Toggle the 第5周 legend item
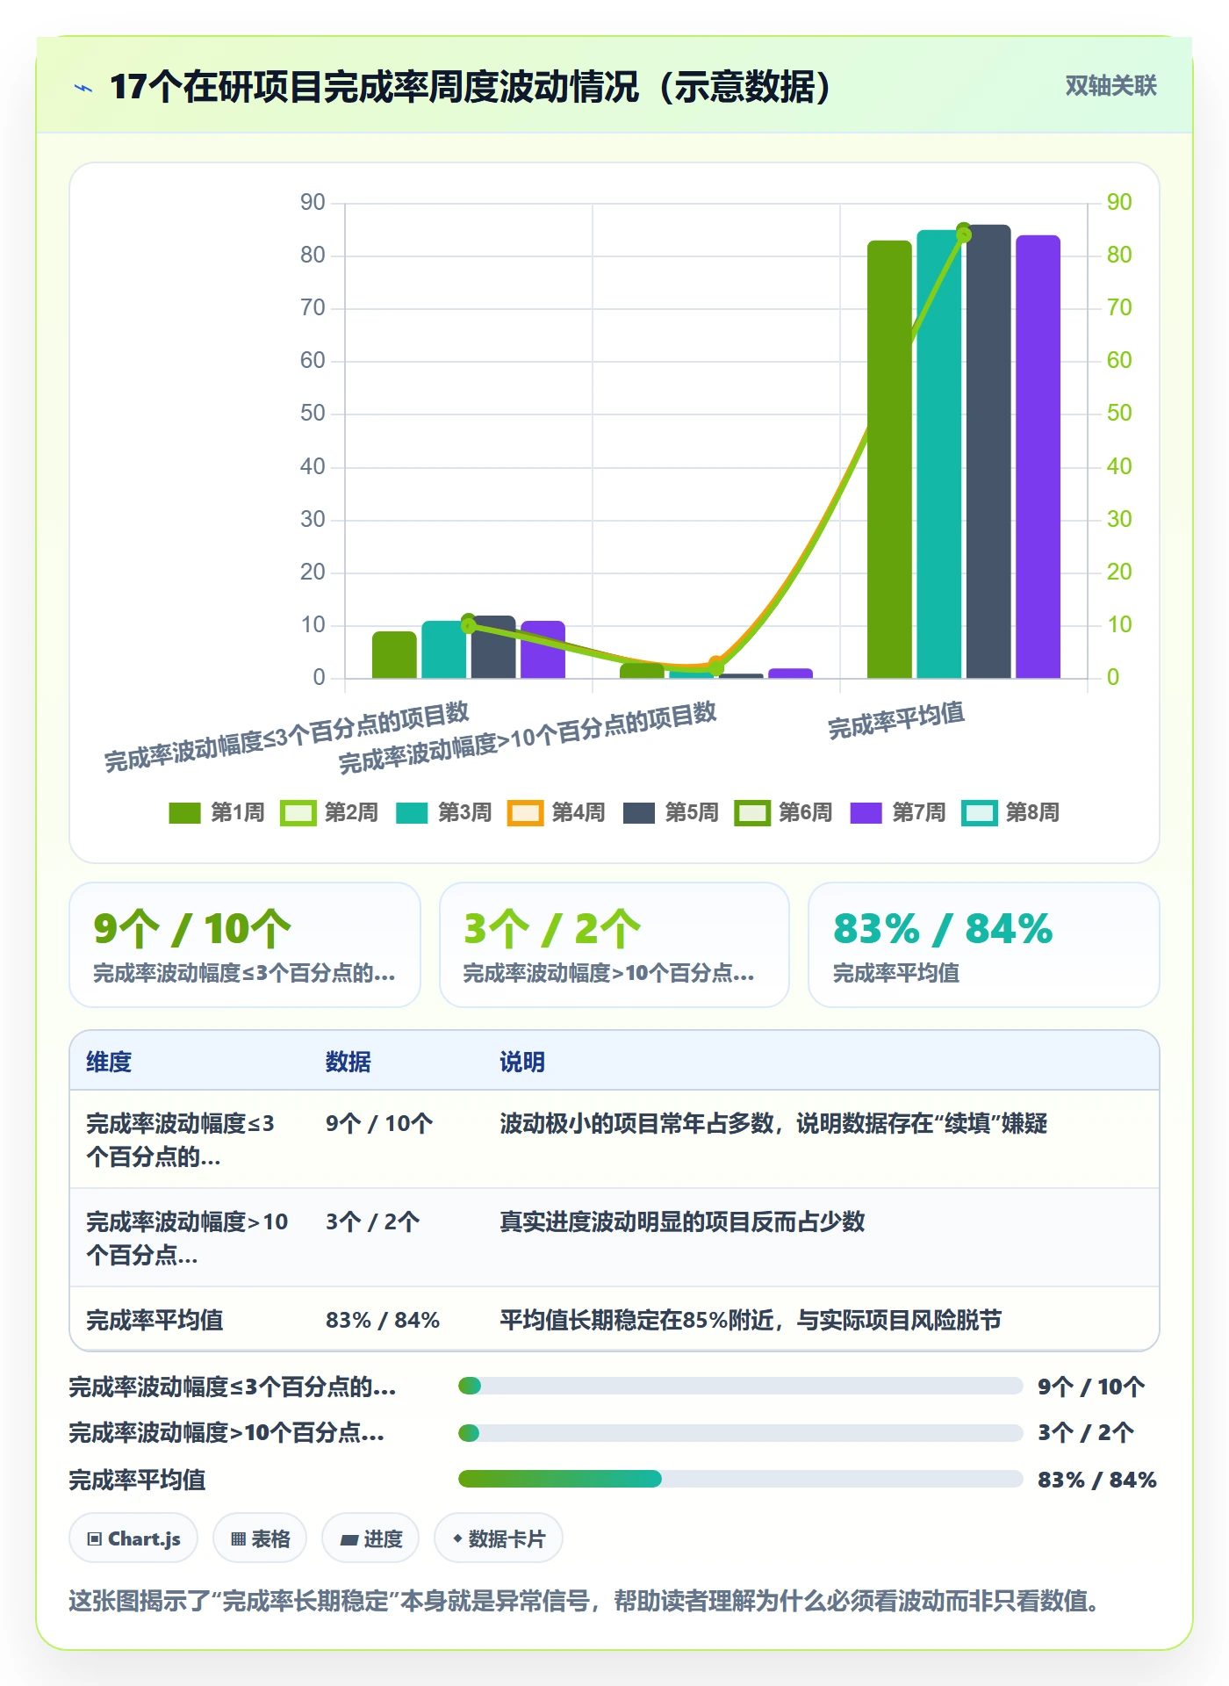Screen dimensions: 1229x1686 (x=671, y=812)
